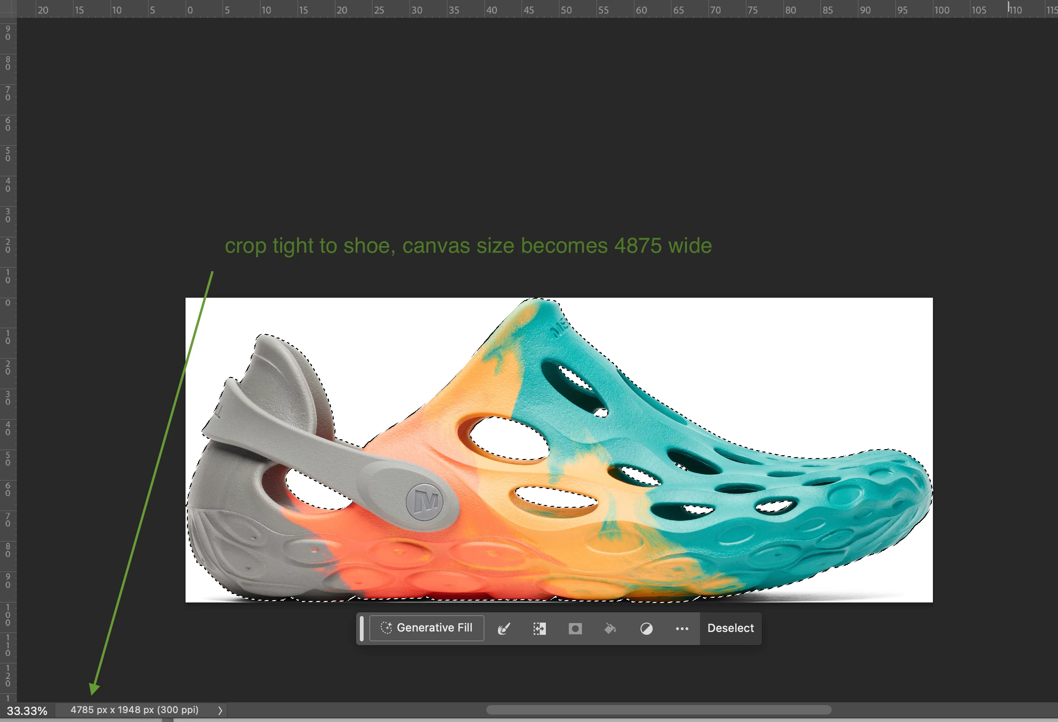The width and height of the screenshot is (1058, 722).
Task: Click the M logo on shoe strap
Action: (x=425, y=502)
